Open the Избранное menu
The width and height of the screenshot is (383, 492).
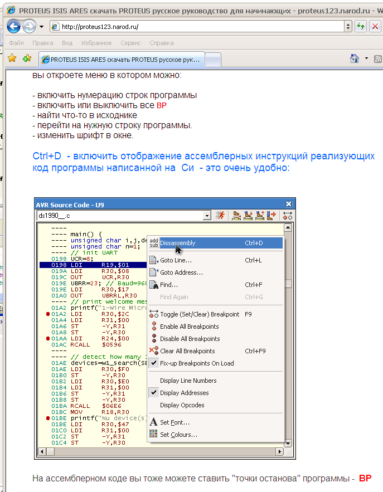coord(96,43)
